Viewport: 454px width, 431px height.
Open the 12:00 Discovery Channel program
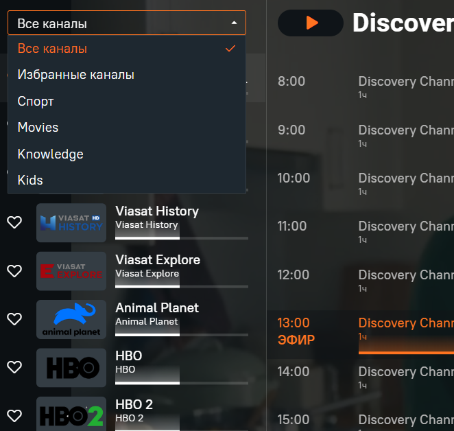coord(361,280)
